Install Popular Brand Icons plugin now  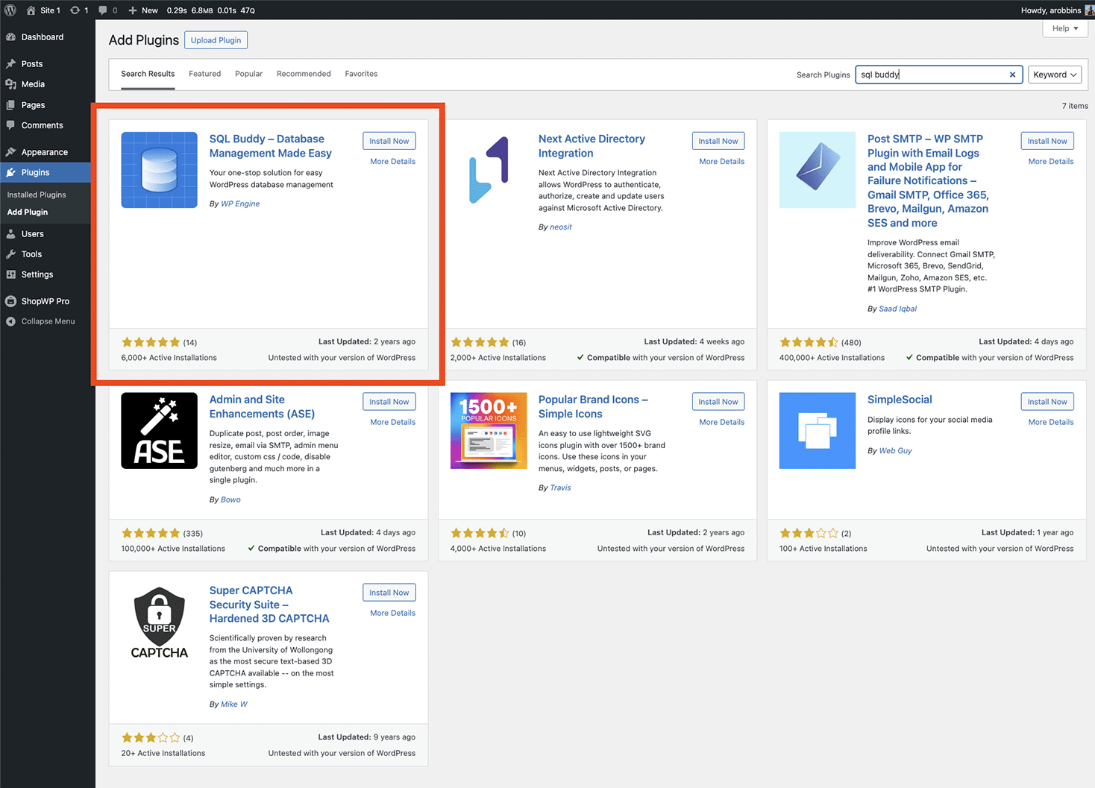tap(718, 402)
